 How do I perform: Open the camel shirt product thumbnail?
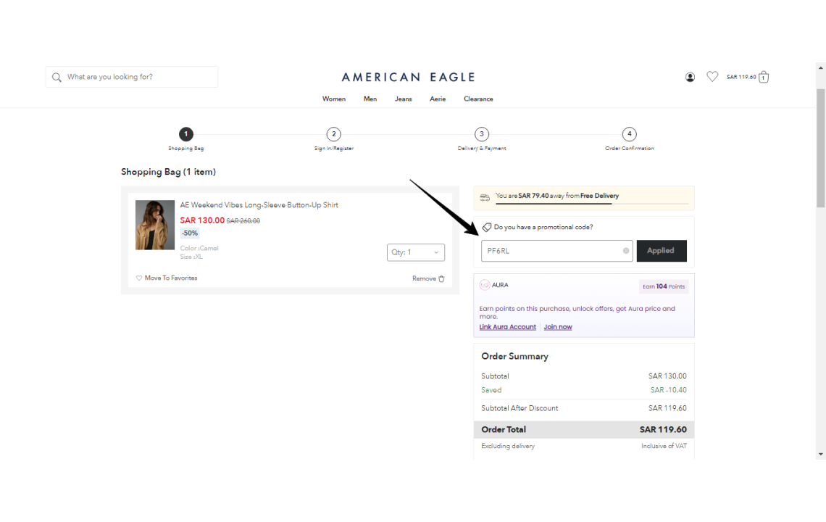point(155,225)
